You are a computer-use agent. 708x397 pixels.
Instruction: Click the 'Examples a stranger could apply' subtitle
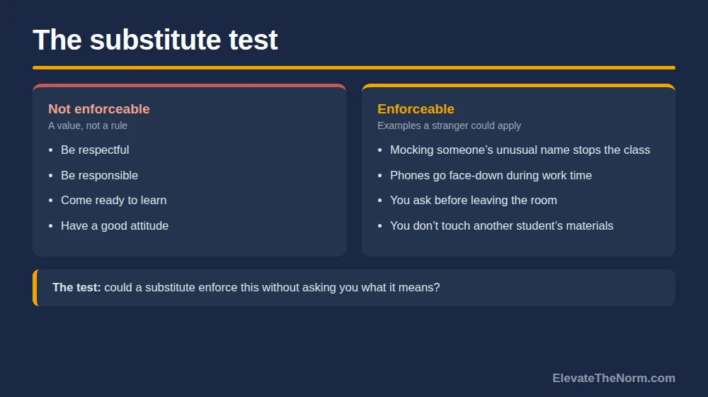[x=449, y=125]
